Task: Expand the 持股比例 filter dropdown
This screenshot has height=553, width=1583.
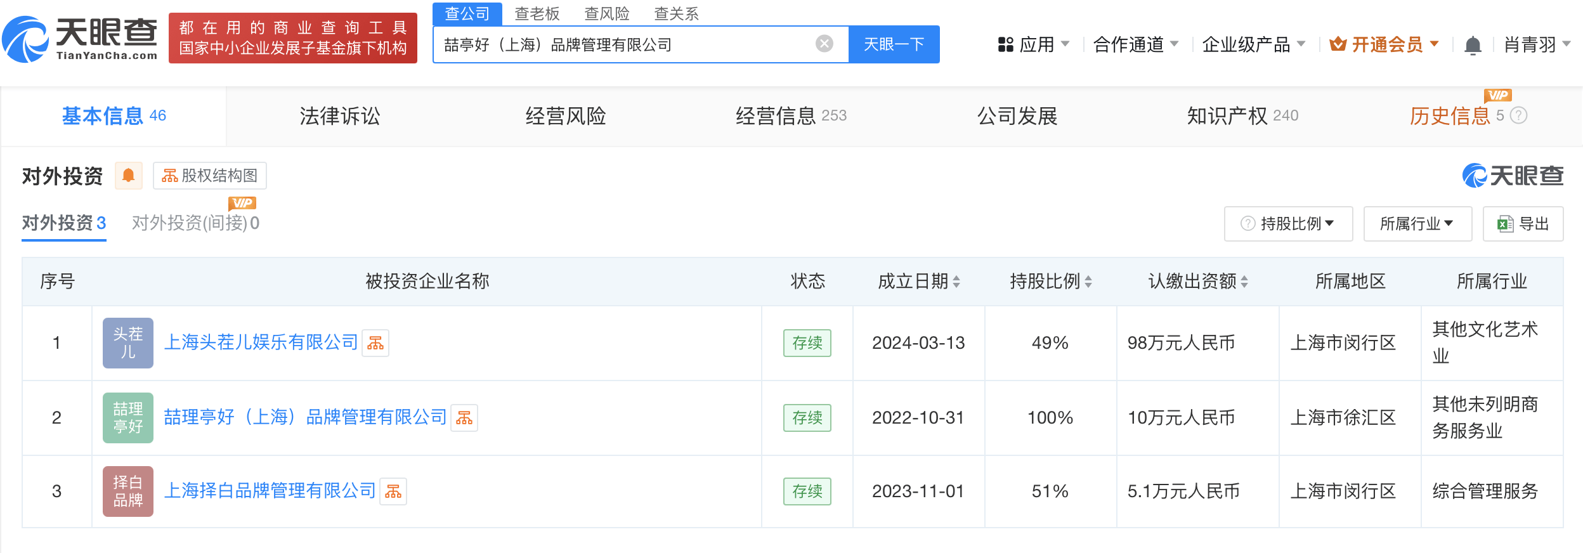Action: click(1288, 224)
